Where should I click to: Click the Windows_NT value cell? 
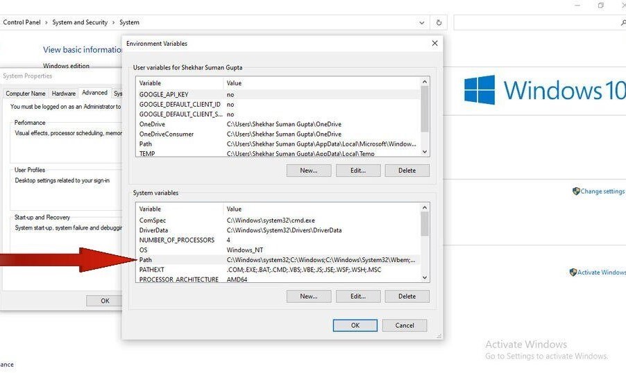(245, 250)
